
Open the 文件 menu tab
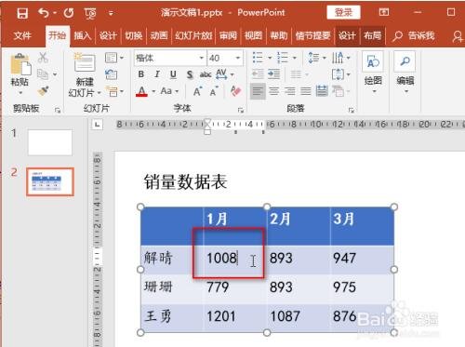pos(22,35)
